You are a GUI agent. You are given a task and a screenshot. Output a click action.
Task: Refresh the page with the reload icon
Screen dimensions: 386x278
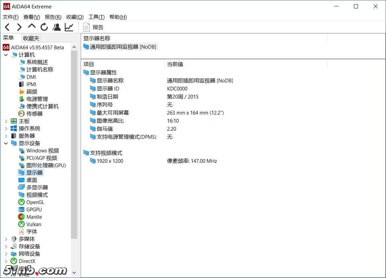click(x=44, y=27)
